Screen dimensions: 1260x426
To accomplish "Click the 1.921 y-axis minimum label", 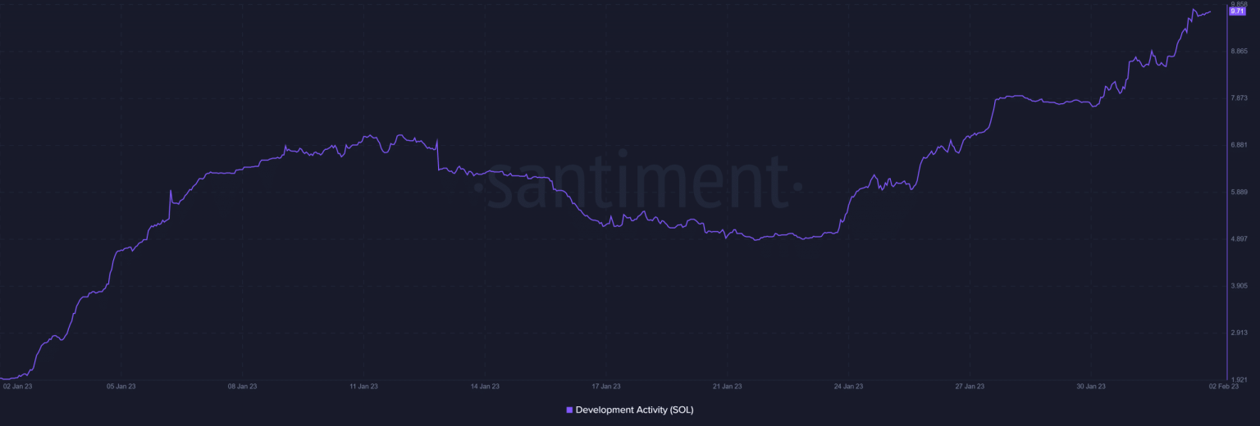I will 1239,379.
